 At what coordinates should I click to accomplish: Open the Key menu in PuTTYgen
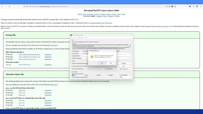click(x=75, y=38)
